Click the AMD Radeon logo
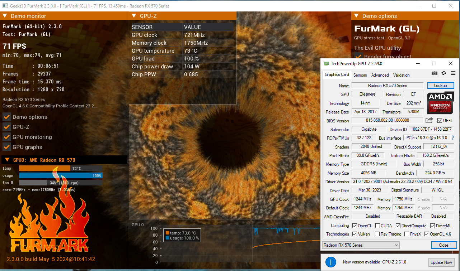460x271 pixels. coord(440,103)
